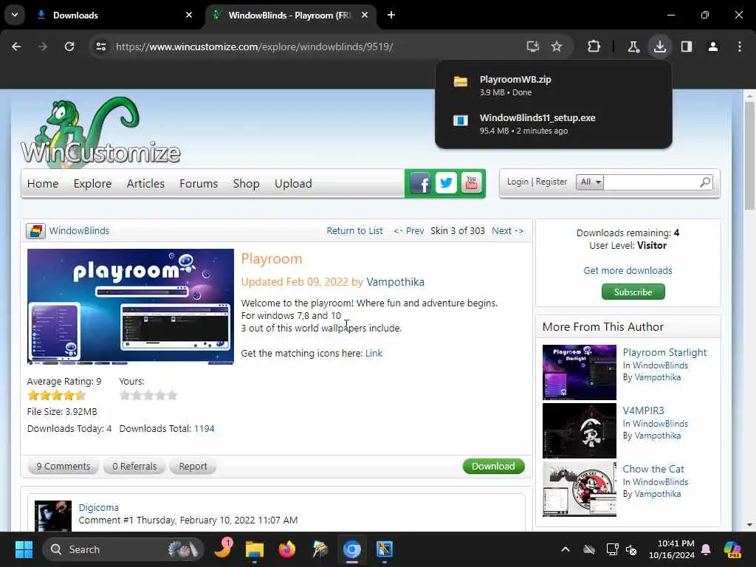Go back to the previous page
Image resolution: width=756 pixels, height=567 pixels.
click(16, 47)
